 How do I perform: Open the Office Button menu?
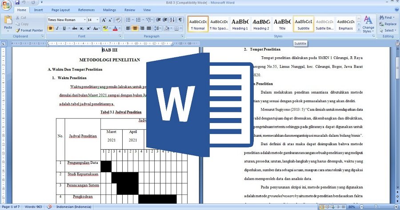[x=6, y=5]
